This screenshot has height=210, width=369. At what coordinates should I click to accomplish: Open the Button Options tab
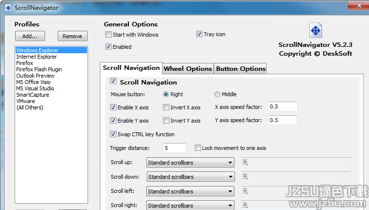240,68
